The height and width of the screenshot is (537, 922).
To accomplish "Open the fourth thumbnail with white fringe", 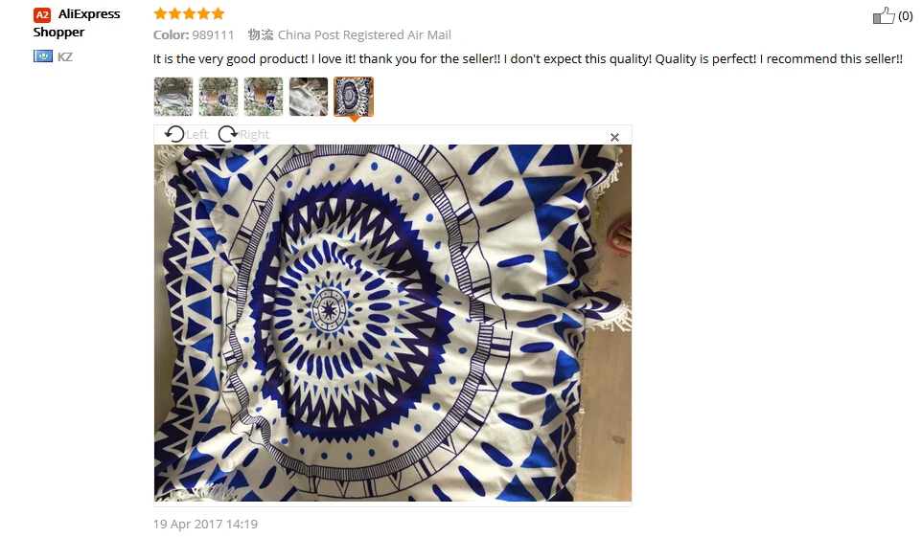I will coord(308,97).
